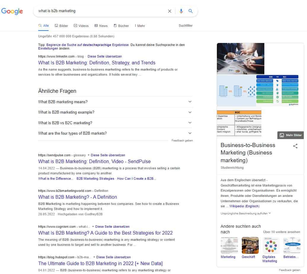Open Cognism 'Guide to the Best Strategies' result
Viewport: 307px width, 274px height.
click(105, 233)
